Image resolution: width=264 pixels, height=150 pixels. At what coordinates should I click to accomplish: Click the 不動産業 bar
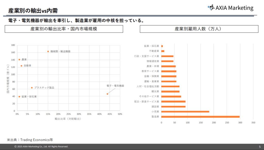(163, 51)
